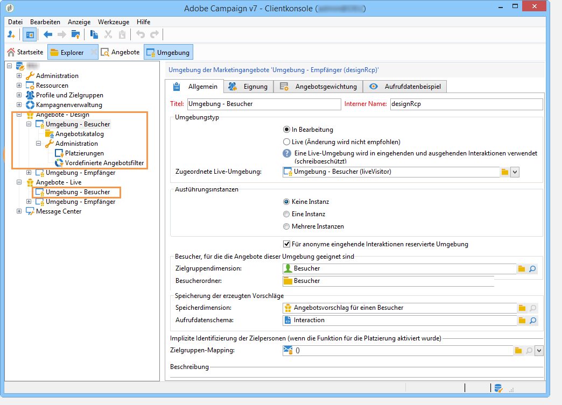This screenshot has width=562, height=405.
Task: Close the Explorer tab with its X
Action: pyautogui.click(x=93, y=52)
